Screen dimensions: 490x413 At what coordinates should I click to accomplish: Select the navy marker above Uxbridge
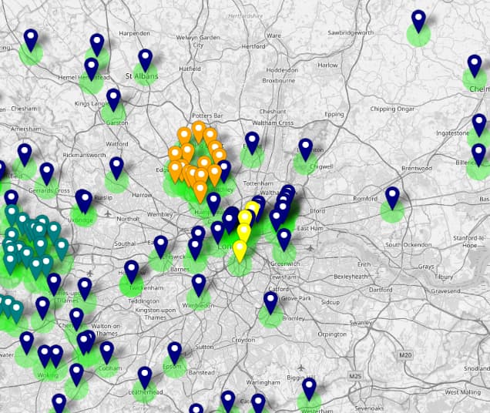click(85, 201)
